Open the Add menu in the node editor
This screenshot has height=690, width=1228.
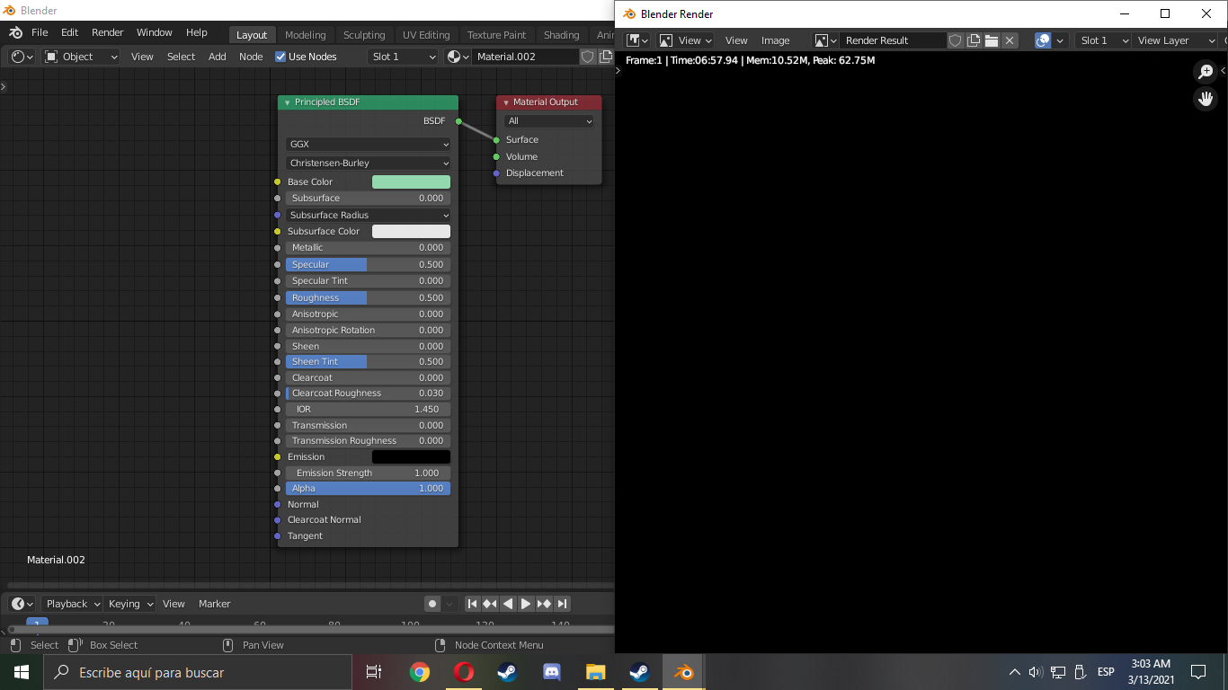218,57
